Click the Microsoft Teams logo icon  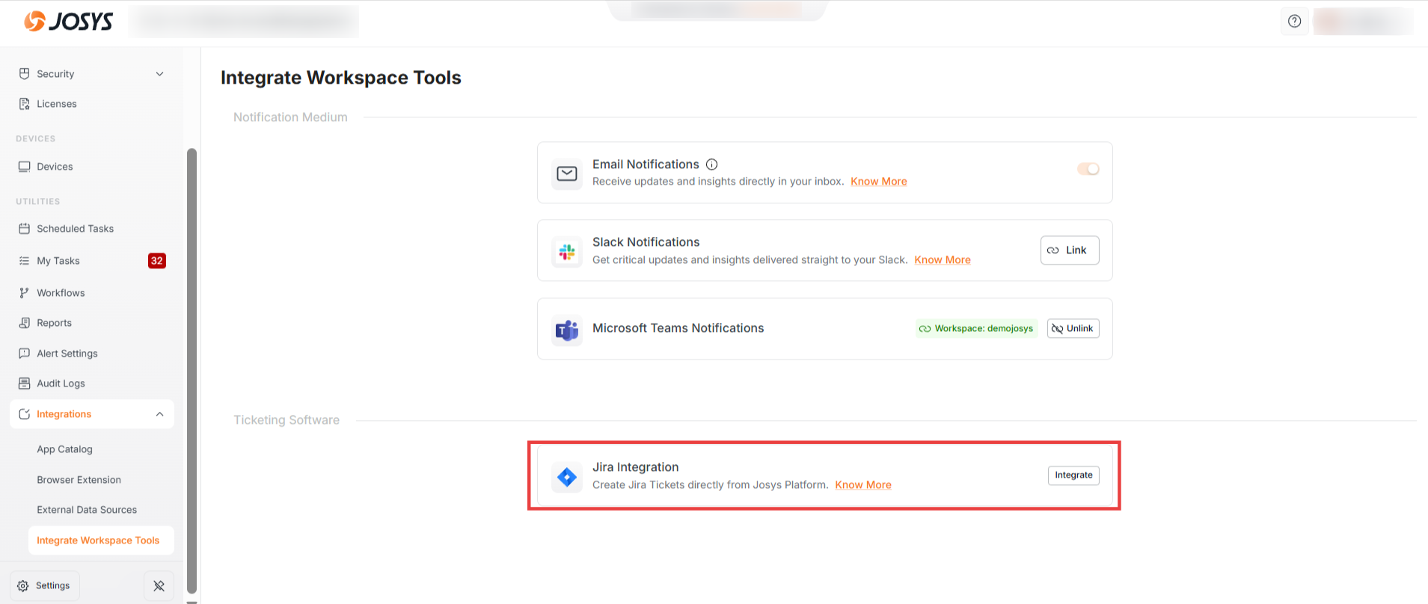point(567,330)
